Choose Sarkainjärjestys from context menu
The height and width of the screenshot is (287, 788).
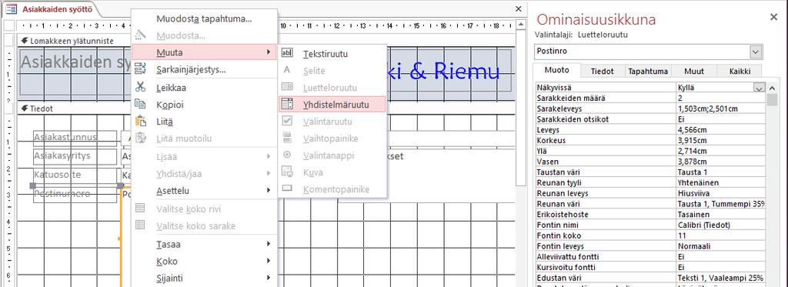[x=204, y=69]
